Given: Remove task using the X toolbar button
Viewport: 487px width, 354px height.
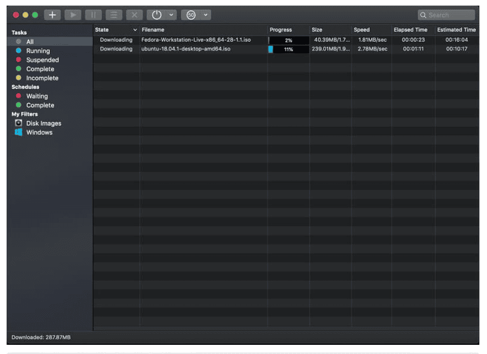Looking at the screenshot, I should click(x=134, y=15).
